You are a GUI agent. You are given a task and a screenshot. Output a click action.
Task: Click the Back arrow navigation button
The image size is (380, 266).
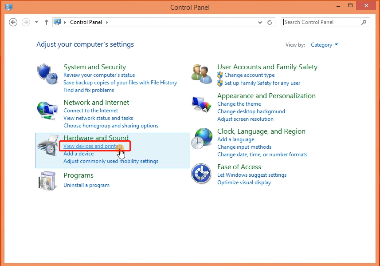pos(13,22)
